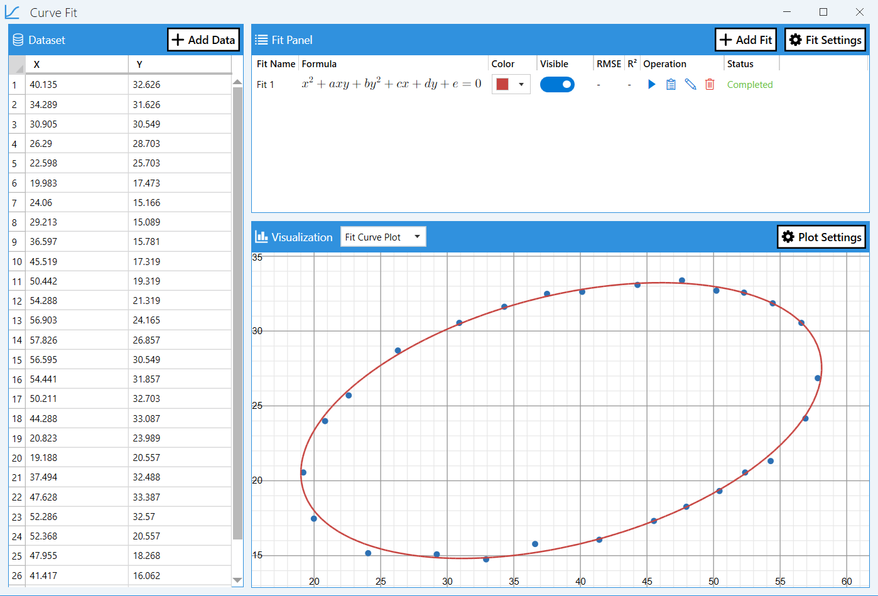Click the bar chart icon beside Visualization
Image resolution: width=878 pixels, height=596 pixels.
pyautogui.click(x=263, y=237)
